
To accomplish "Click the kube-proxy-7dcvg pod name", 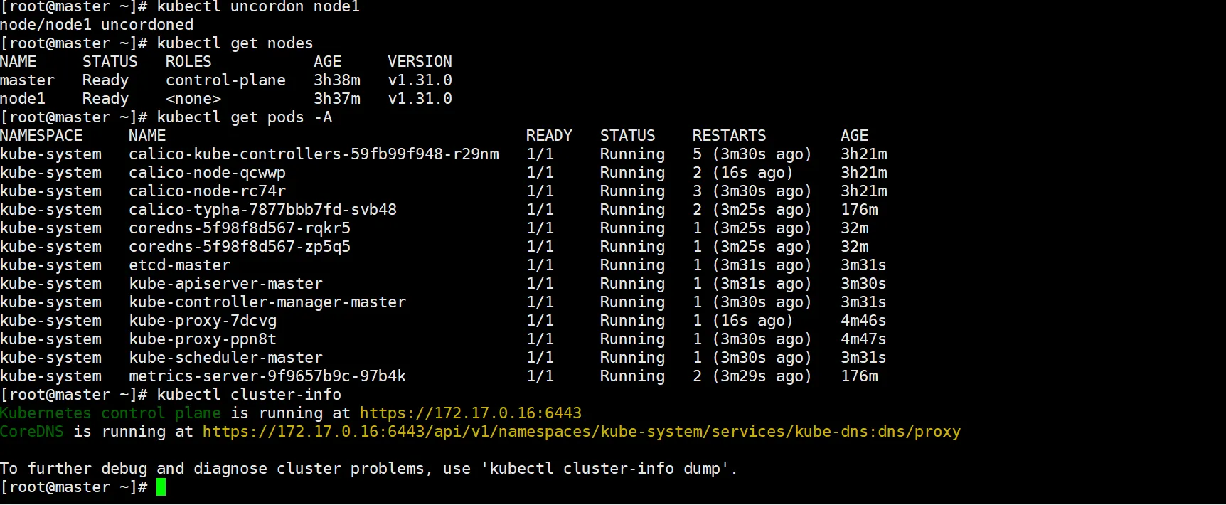I will [x=203, y=321].
